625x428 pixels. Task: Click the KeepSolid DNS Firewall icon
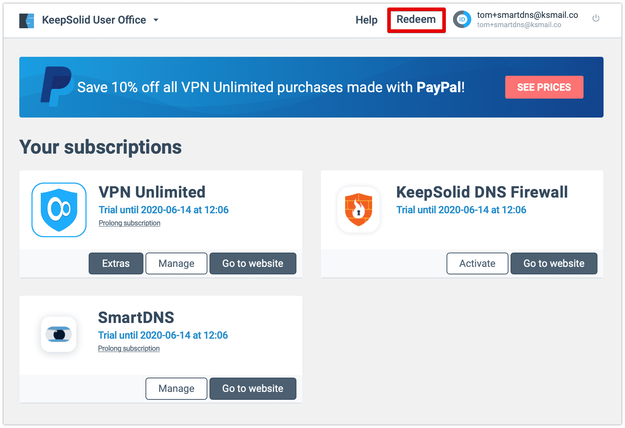pyautogui.click(x=359, y=210)
